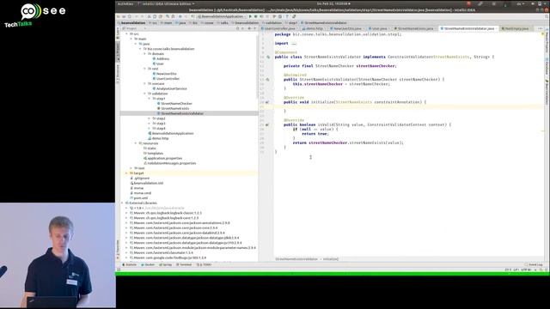Open the TODO tool window tab

(x=204, y=264)
